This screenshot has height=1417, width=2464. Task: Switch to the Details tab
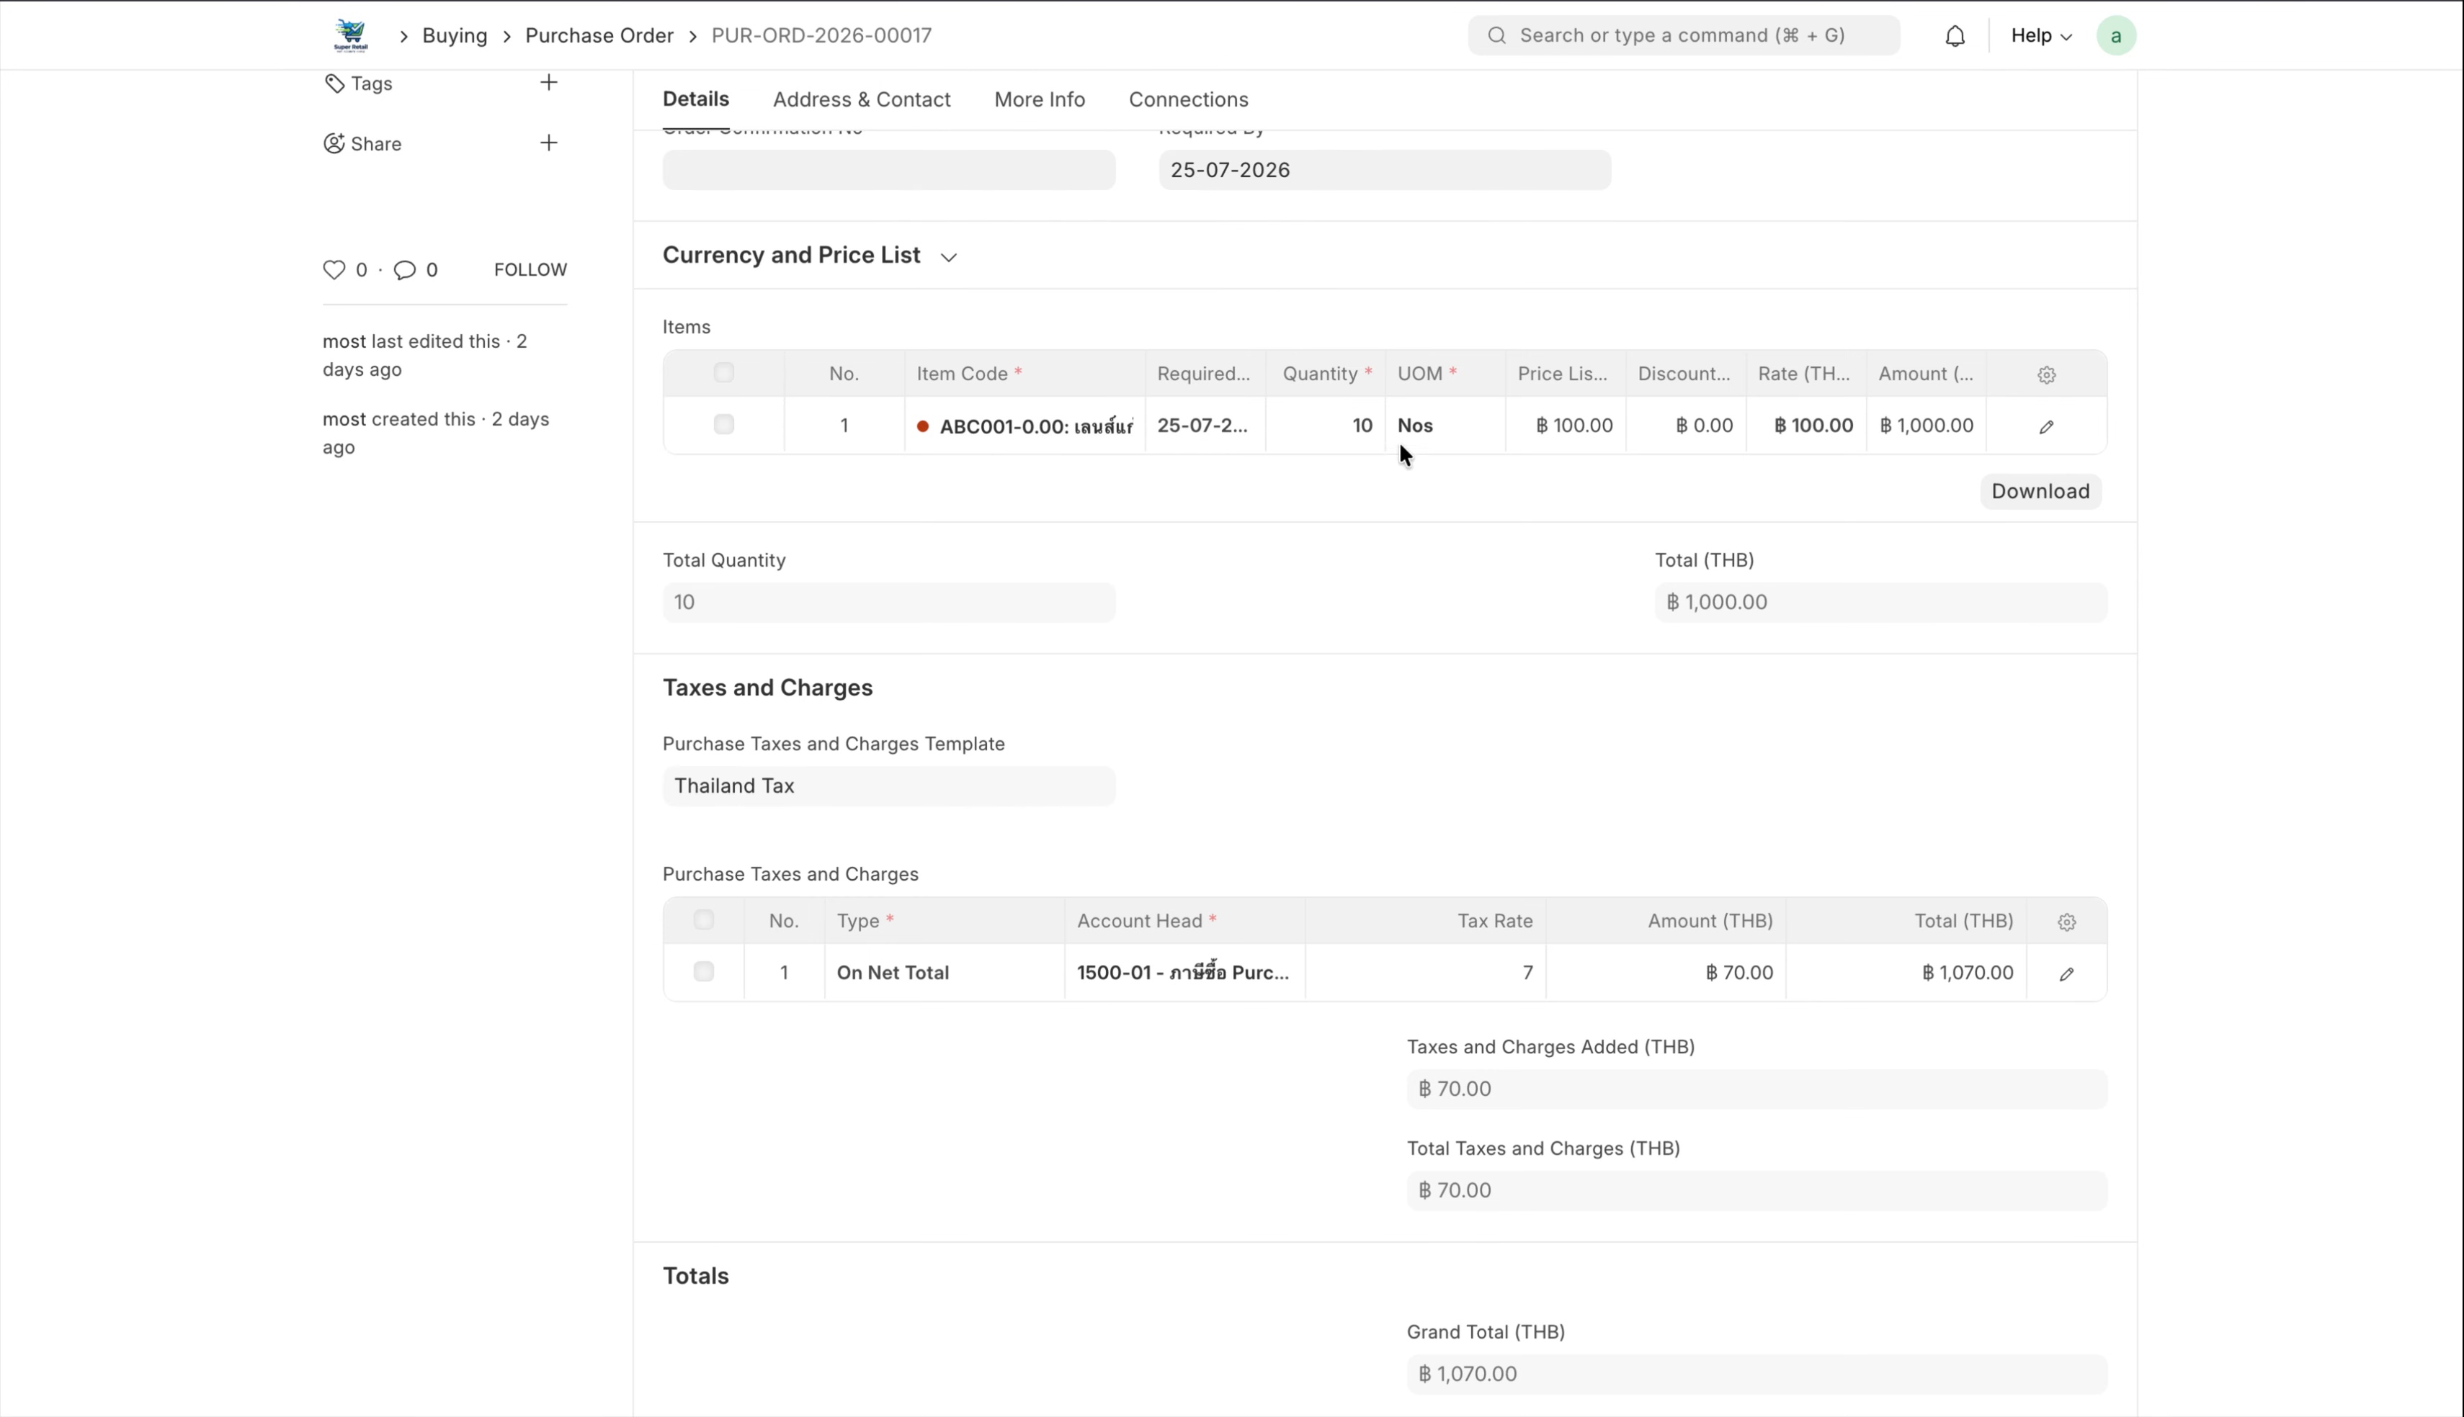(696, 99)
